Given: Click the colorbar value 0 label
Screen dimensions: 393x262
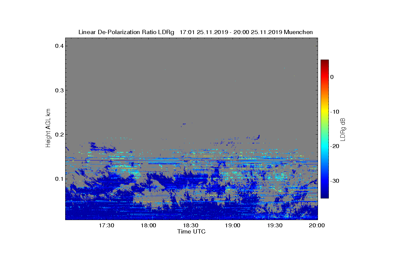Looking at the screenshot, I should 332,77.
